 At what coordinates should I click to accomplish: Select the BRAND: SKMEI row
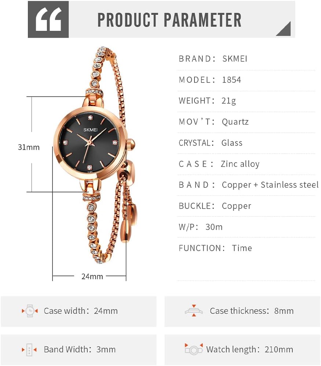pos(246,59)
